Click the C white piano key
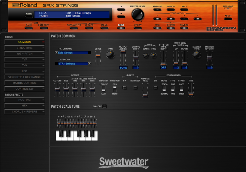The image size is (246, 172). click(x=58, y=139)
